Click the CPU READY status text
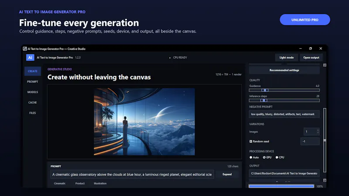Viewport: 349px width, 196px height. pyautogui.click(x=180, y=57)
